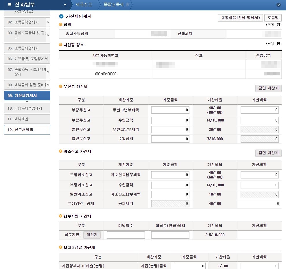Expand 07. 종합소득 산출세액계산서 arrow
Viewport: 286px width, 269px height.
point(48,72)
